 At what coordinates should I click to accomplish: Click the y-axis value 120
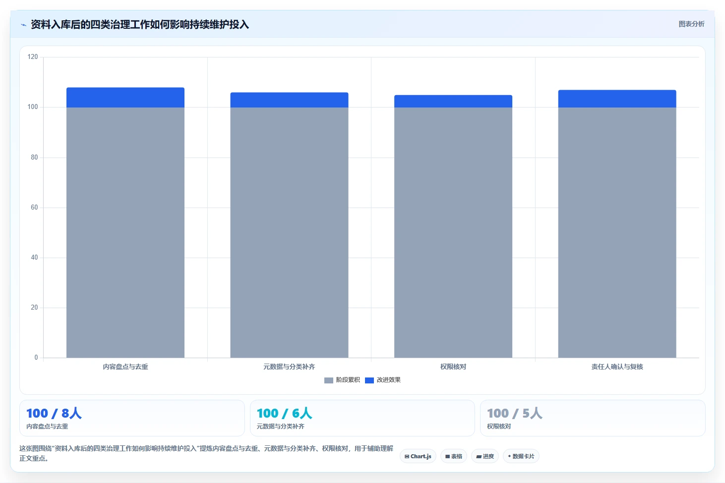(x=33, y=57)
